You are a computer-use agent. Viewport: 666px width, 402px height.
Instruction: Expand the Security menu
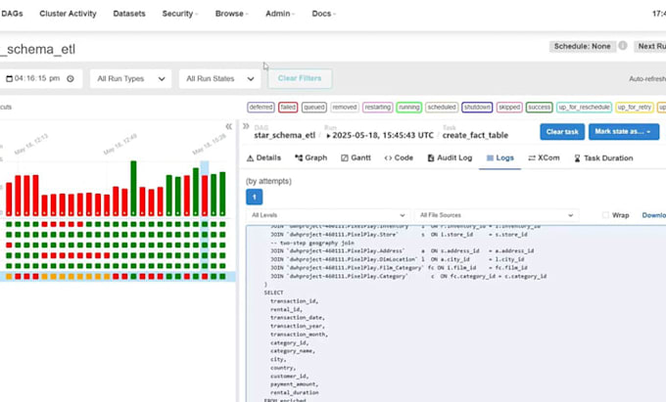tap(179, 14)
